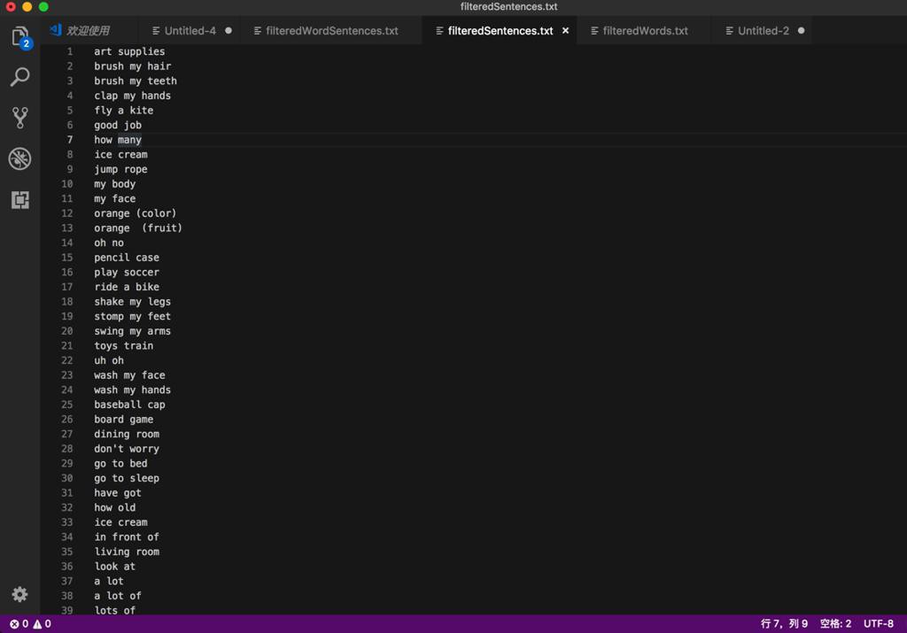Click the line "stomp my feet"
Screen dimensions: 907x633
coord(133,317)
